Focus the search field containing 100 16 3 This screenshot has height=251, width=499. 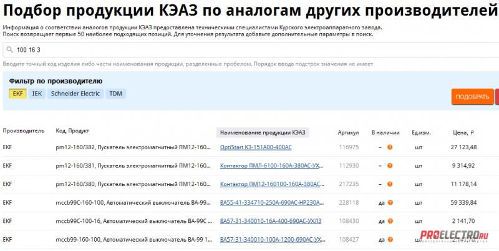click(x=251, y=50)
